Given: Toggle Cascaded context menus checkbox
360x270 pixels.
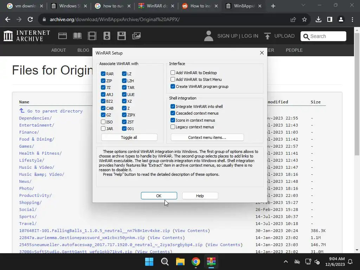Looking at the screenshot, I should [173, 113].
